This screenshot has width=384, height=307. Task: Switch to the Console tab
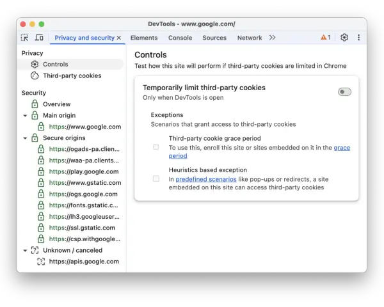pyautogui.click(x=180, y=38)
